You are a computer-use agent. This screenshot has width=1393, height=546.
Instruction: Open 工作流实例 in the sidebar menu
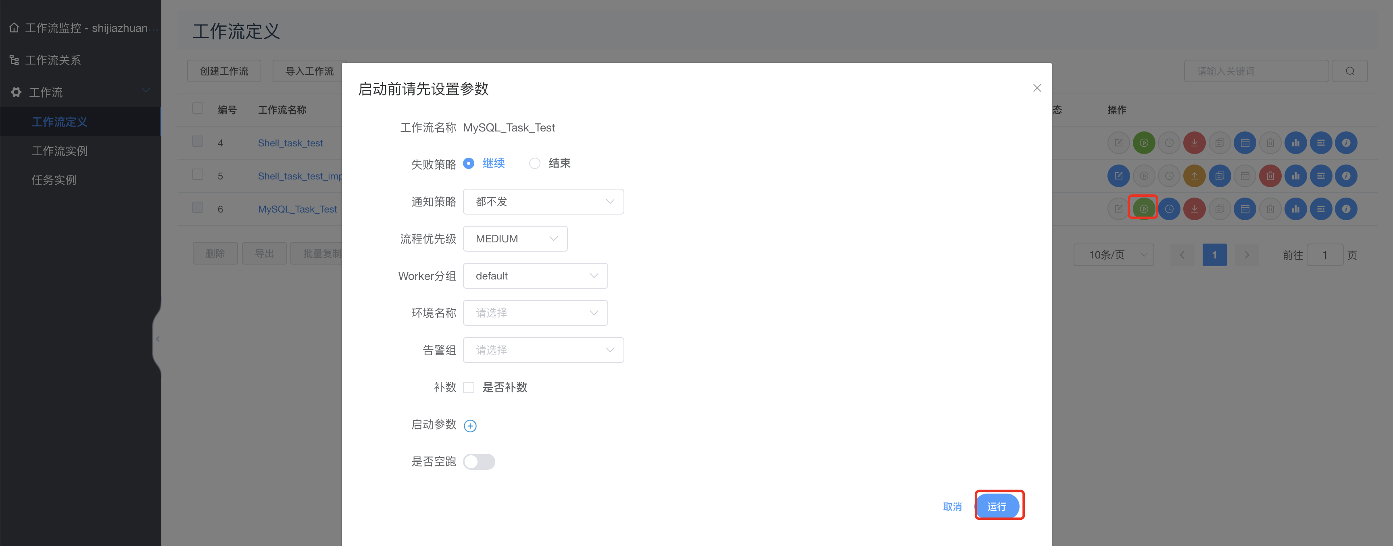point(59,151)
